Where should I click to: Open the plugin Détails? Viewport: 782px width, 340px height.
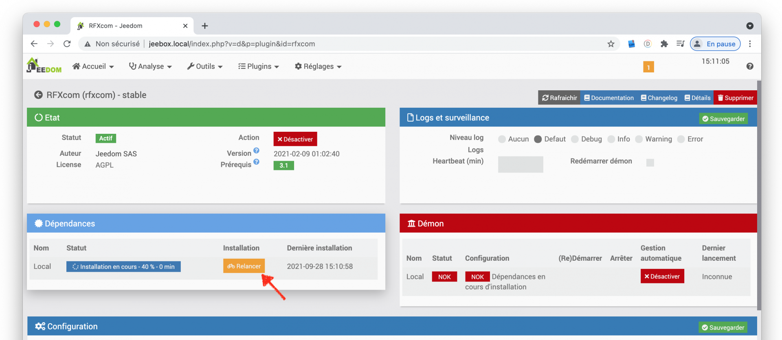(x=697, y=98)
